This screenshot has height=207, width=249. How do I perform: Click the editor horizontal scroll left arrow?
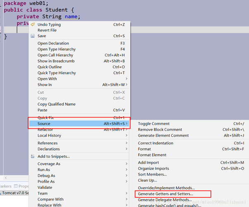click(6, 178)
